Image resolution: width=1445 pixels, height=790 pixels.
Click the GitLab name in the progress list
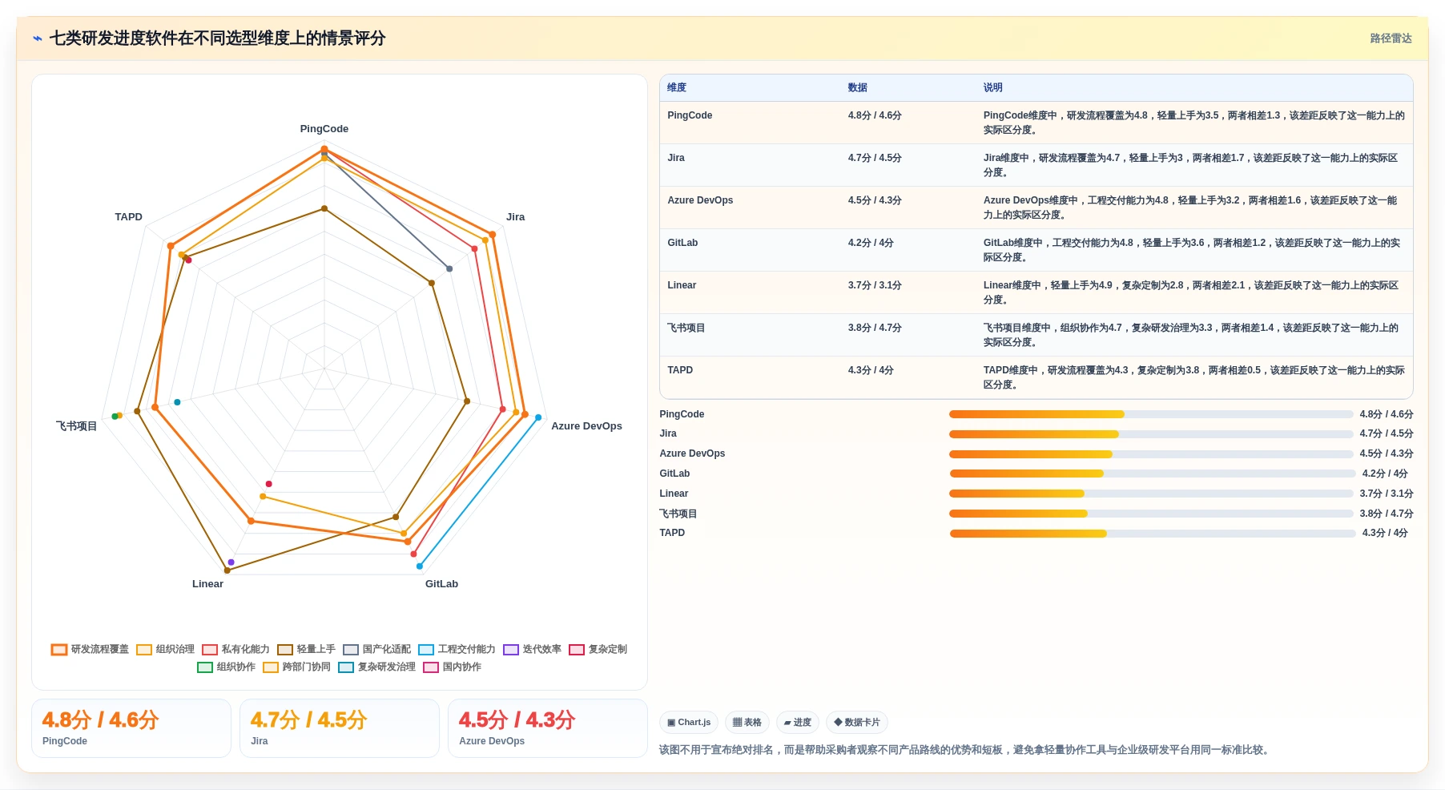[x=674, y=474]
